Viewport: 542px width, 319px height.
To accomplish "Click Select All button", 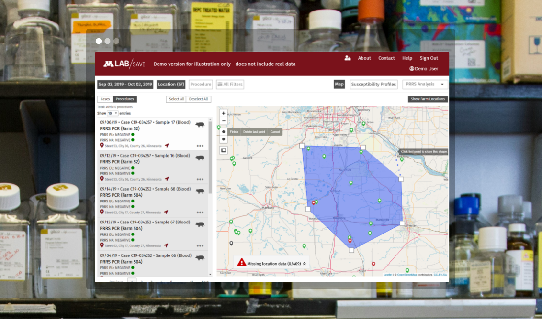I will 176,99.
